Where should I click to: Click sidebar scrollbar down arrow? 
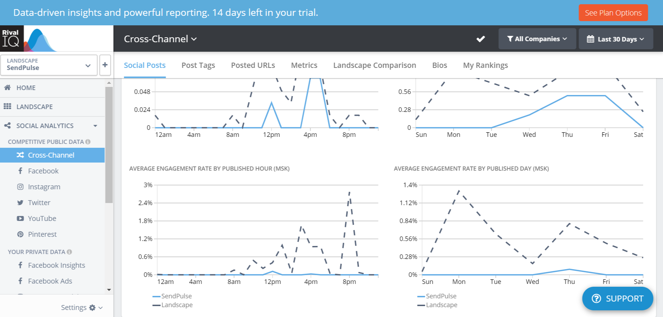(x=109, y=290)
